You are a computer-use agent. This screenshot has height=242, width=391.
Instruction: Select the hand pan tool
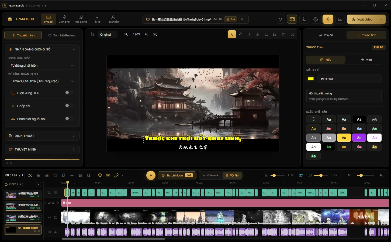241,34
